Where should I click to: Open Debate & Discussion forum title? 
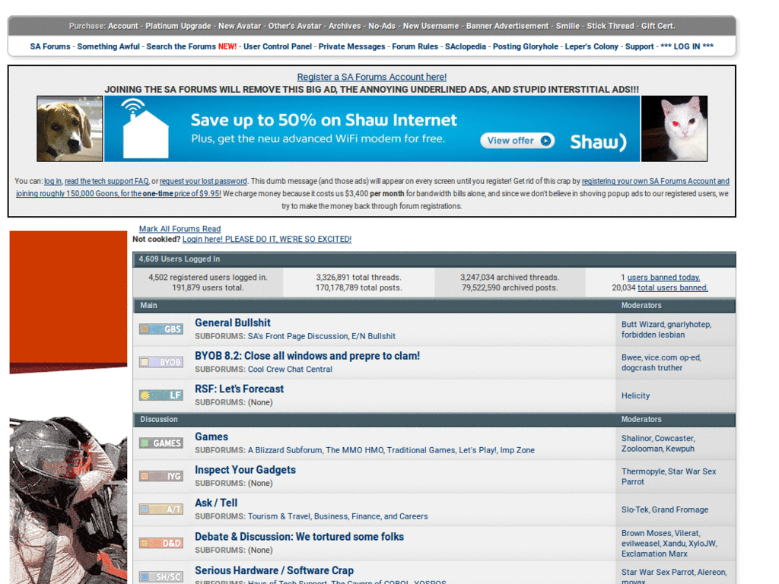click(x=299, y=537)
